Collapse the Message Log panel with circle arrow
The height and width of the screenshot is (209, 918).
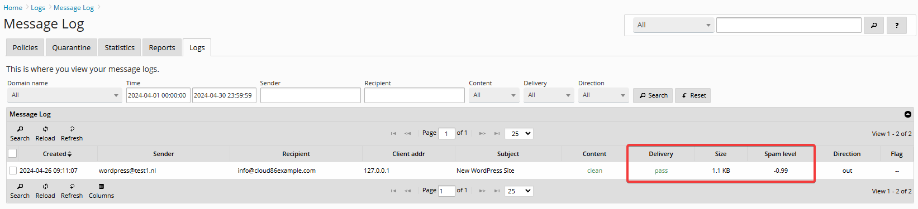908,114
